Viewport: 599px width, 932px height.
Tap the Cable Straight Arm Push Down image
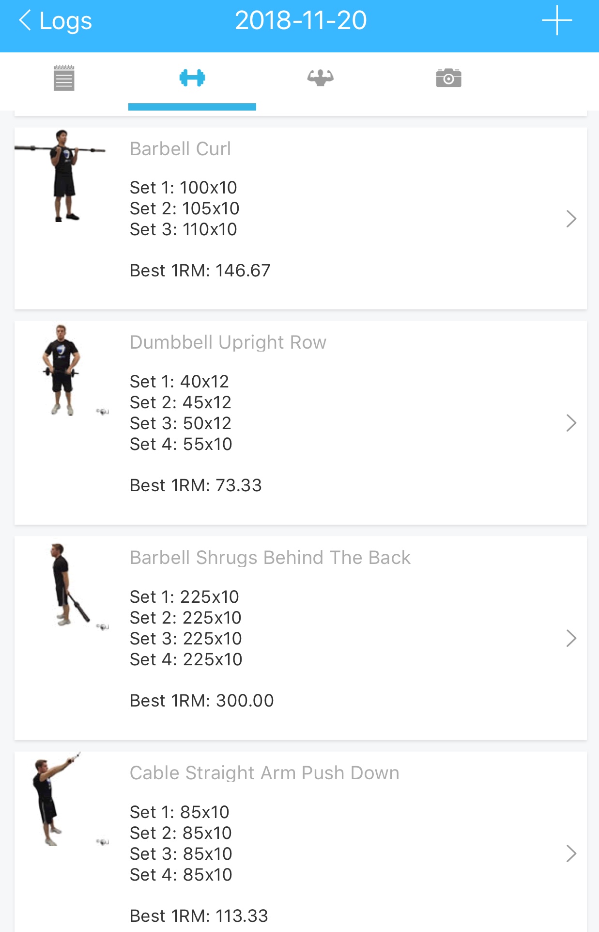(53, 800)
